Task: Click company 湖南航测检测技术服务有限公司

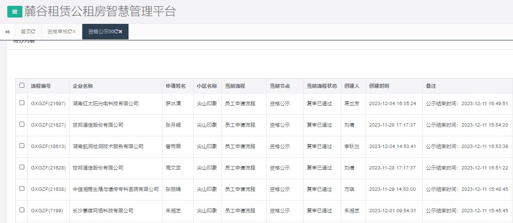Action: [108, 147]
